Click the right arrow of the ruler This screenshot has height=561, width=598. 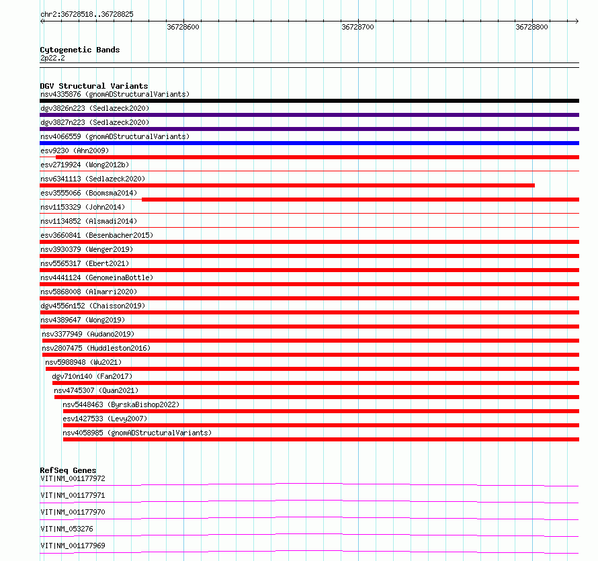coord(576,21)
